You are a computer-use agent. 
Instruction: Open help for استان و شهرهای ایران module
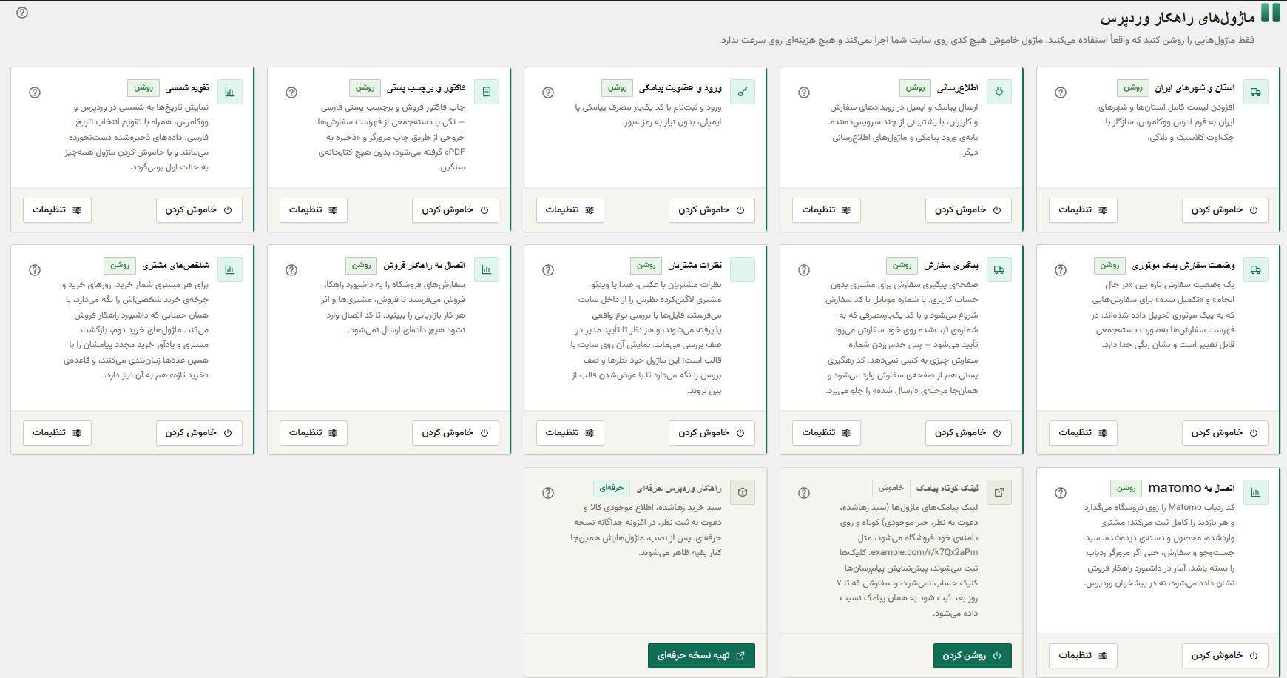pyautogui.click(x=1061, y=93)
